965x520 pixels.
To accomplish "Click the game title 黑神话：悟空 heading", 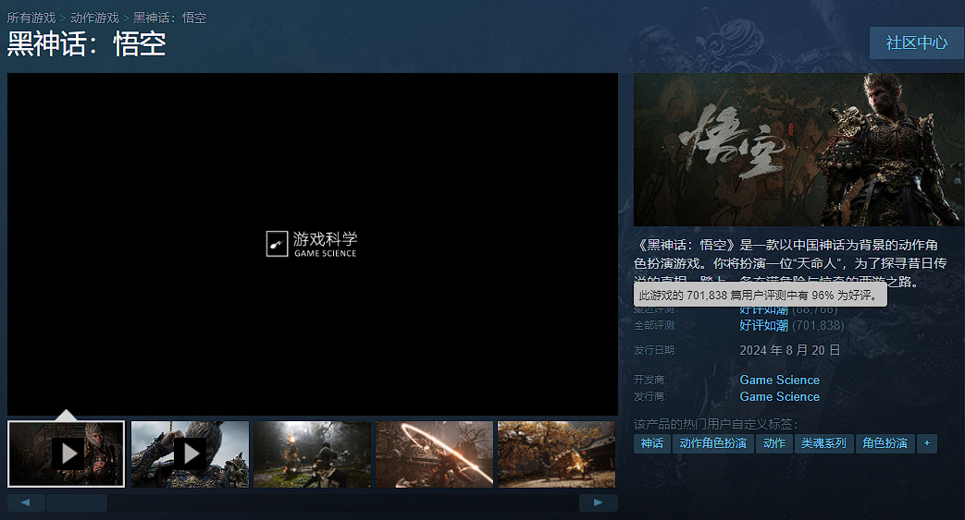I will tap(87, 44).
